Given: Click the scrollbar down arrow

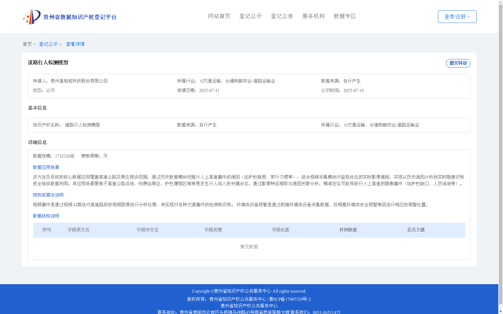Looking at the screenshot, I should (500, 311).
